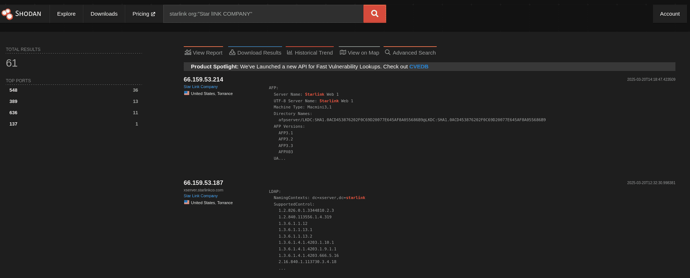The image size is (690, 278).
Task: Click the Shodan logo icon
Action: coord(7,14)
